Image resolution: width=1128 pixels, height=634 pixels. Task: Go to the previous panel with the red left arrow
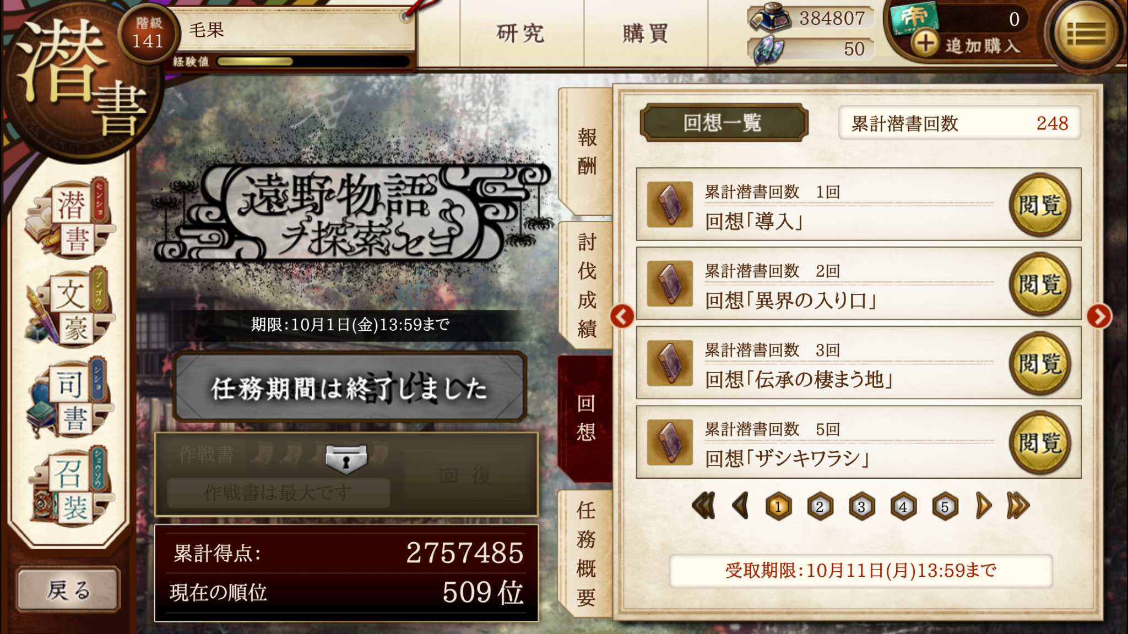pos(622,316)
